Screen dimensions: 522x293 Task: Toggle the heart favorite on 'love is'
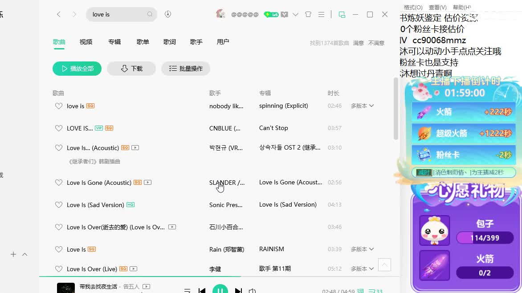coord(59,106)
